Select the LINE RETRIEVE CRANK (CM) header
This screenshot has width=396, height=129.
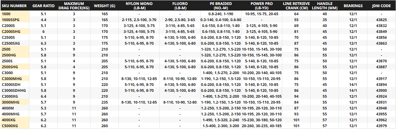pos(296,6)
